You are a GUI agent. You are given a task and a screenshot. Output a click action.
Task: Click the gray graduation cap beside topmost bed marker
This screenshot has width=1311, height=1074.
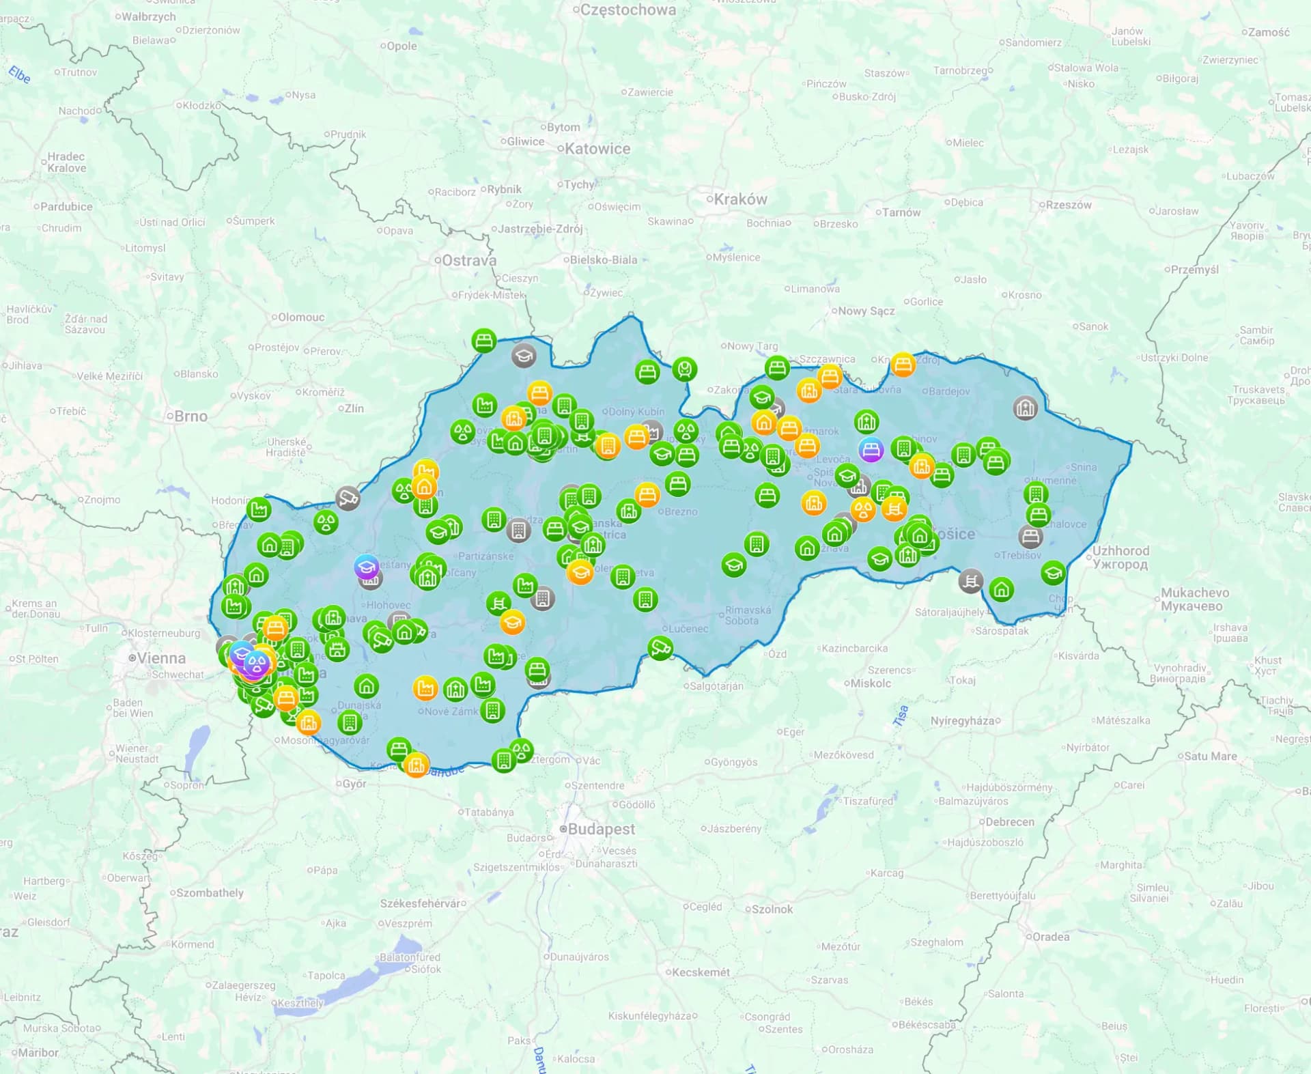coord(524,355)
